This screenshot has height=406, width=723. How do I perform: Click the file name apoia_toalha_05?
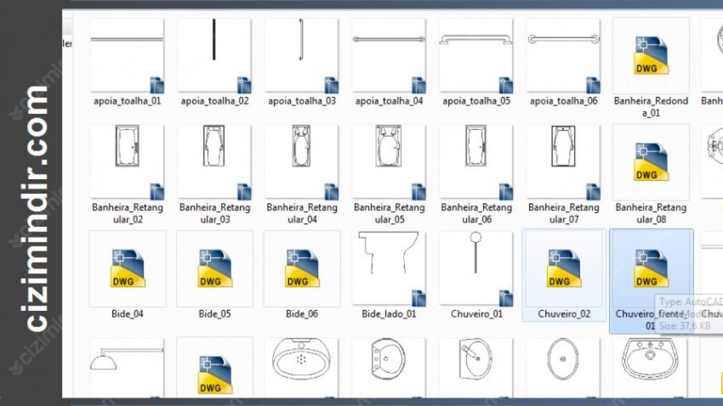476,101
